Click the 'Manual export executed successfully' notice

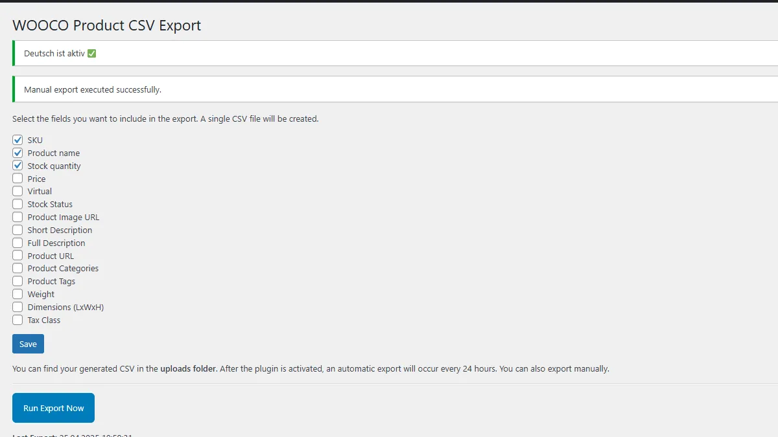click(x=93, y=89)
